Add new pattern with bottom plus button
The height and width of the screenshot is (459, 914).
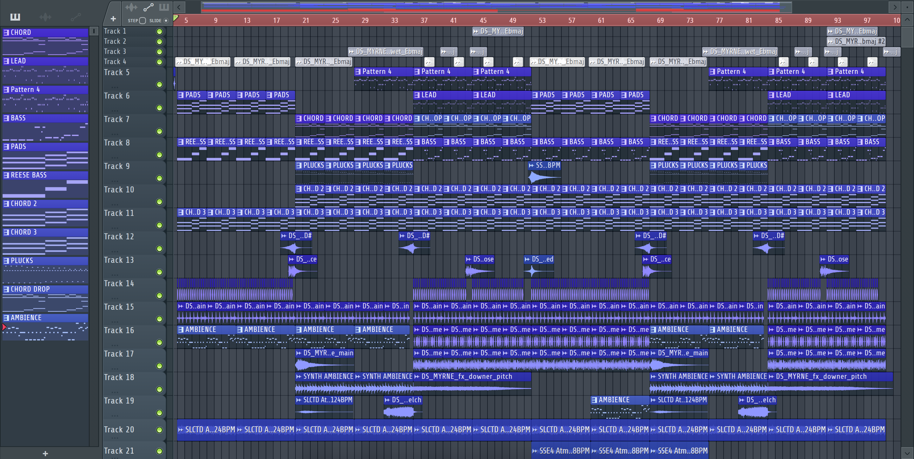[x=45, y=453]
